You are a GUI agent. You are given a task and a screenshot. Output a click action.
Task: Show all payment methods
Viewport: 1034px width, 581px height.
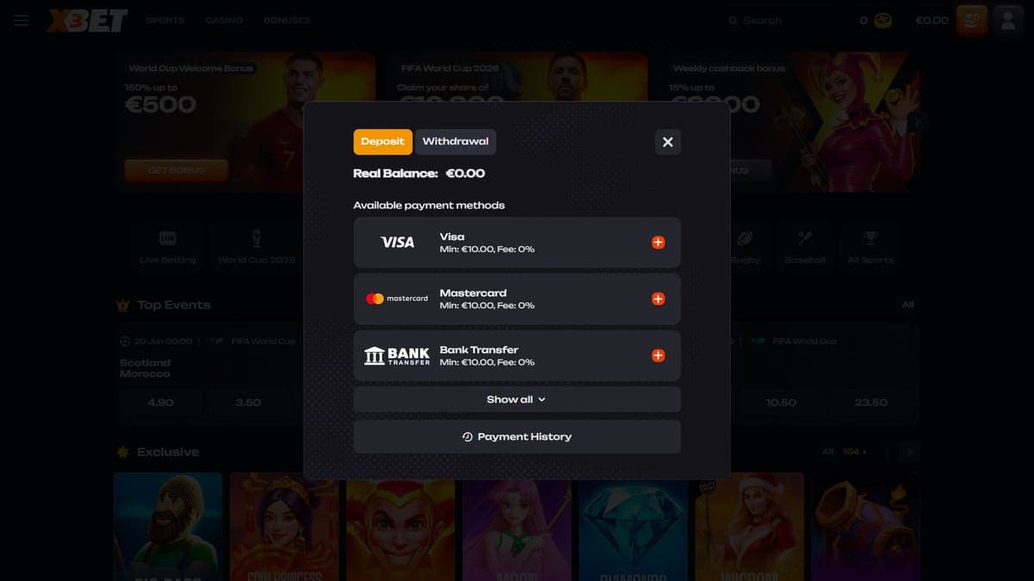coord(517,399)
